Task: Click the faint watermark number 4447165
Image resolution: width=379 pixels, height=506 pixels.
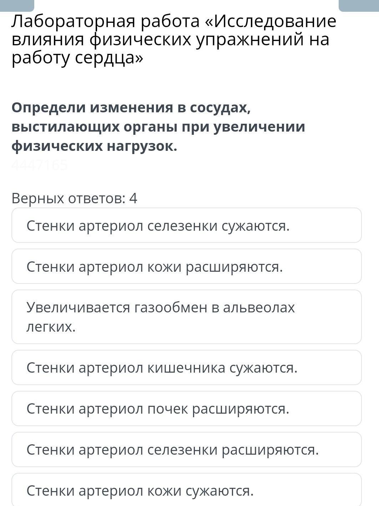Action: [39, 165]
